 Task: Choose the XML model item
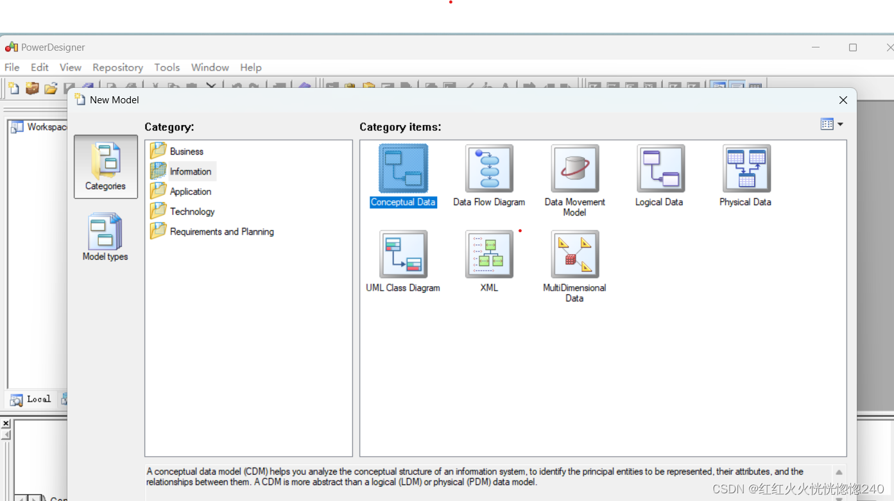point(489,262)
